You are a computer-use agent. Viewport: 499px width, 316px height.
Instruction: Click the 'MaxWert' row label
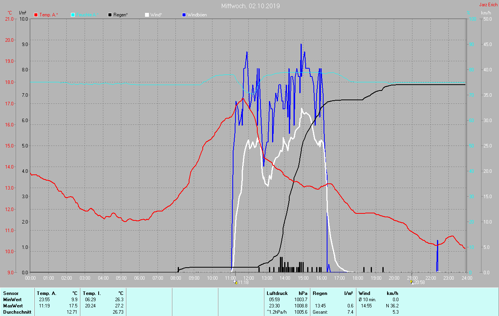[12, 306]
